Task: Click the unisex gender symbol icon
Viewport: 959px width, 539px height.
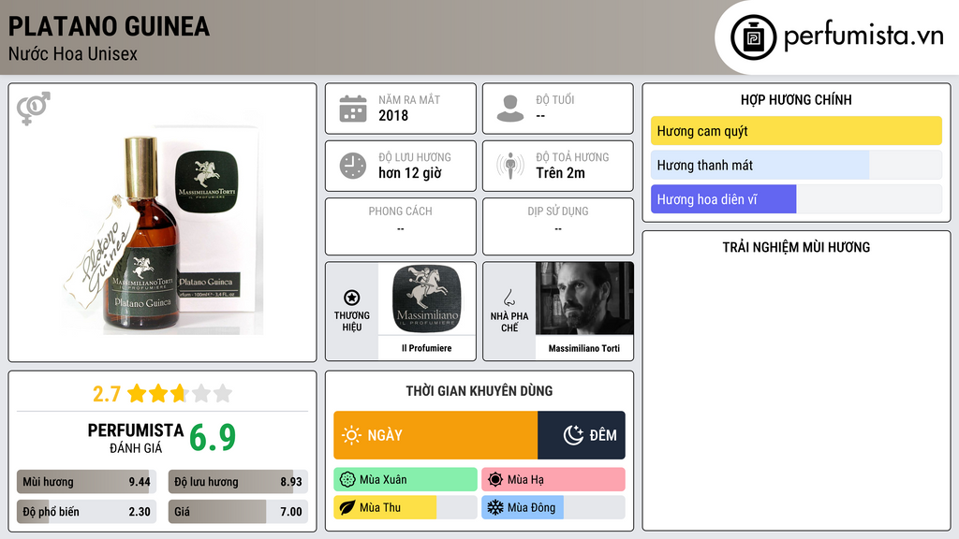Action: pos(33,109)
